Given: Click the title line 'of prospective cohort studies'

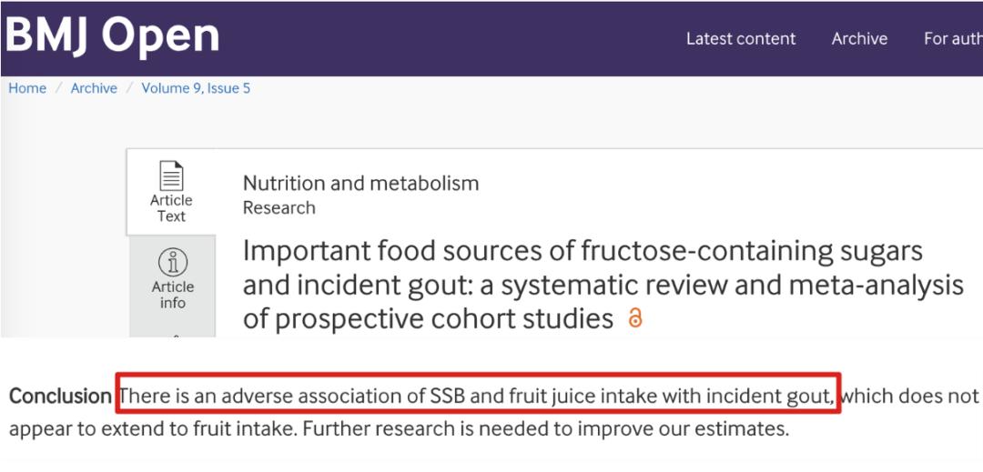Looking at the screenshot, I should pos(428,319).
